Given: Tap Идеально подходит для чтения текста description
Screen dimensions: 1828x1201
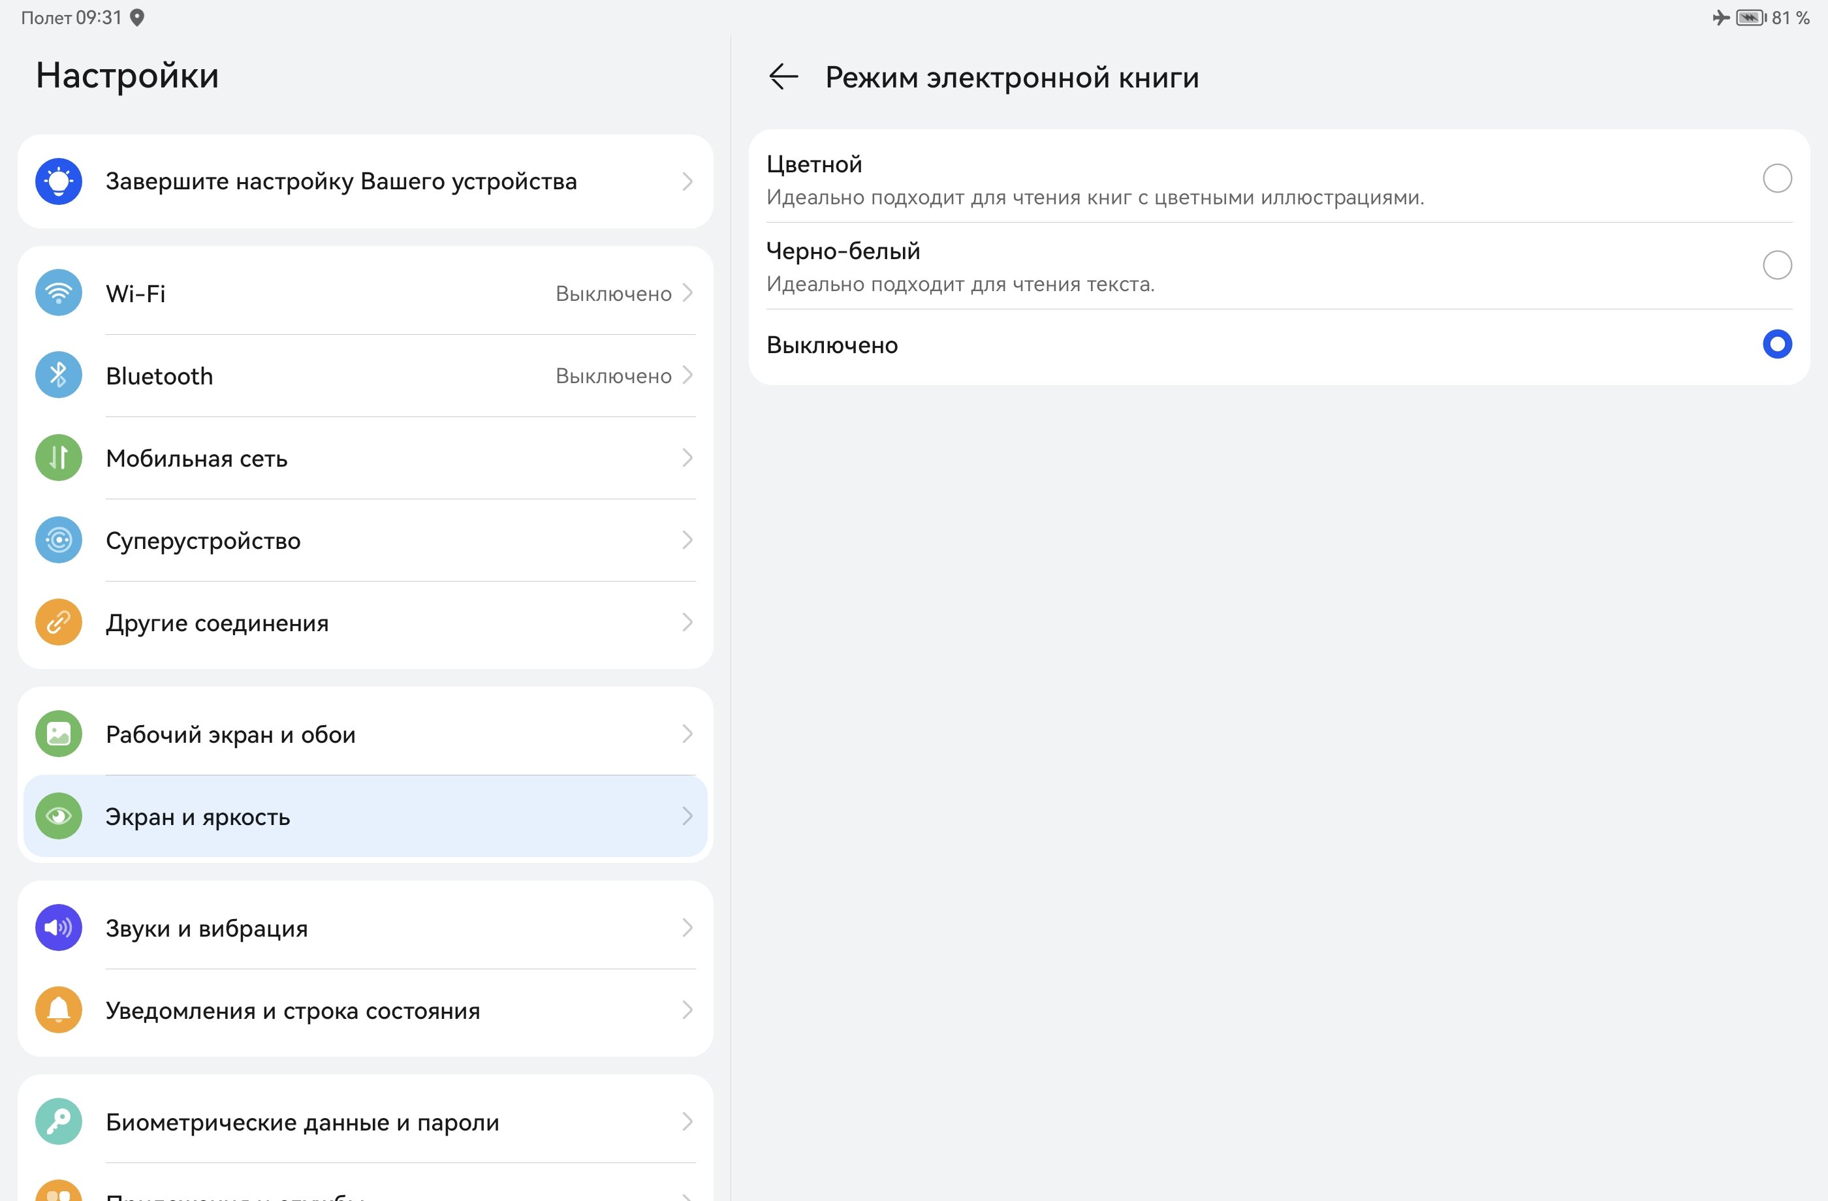Looking at the screenshot, I should tap(960, 284).
